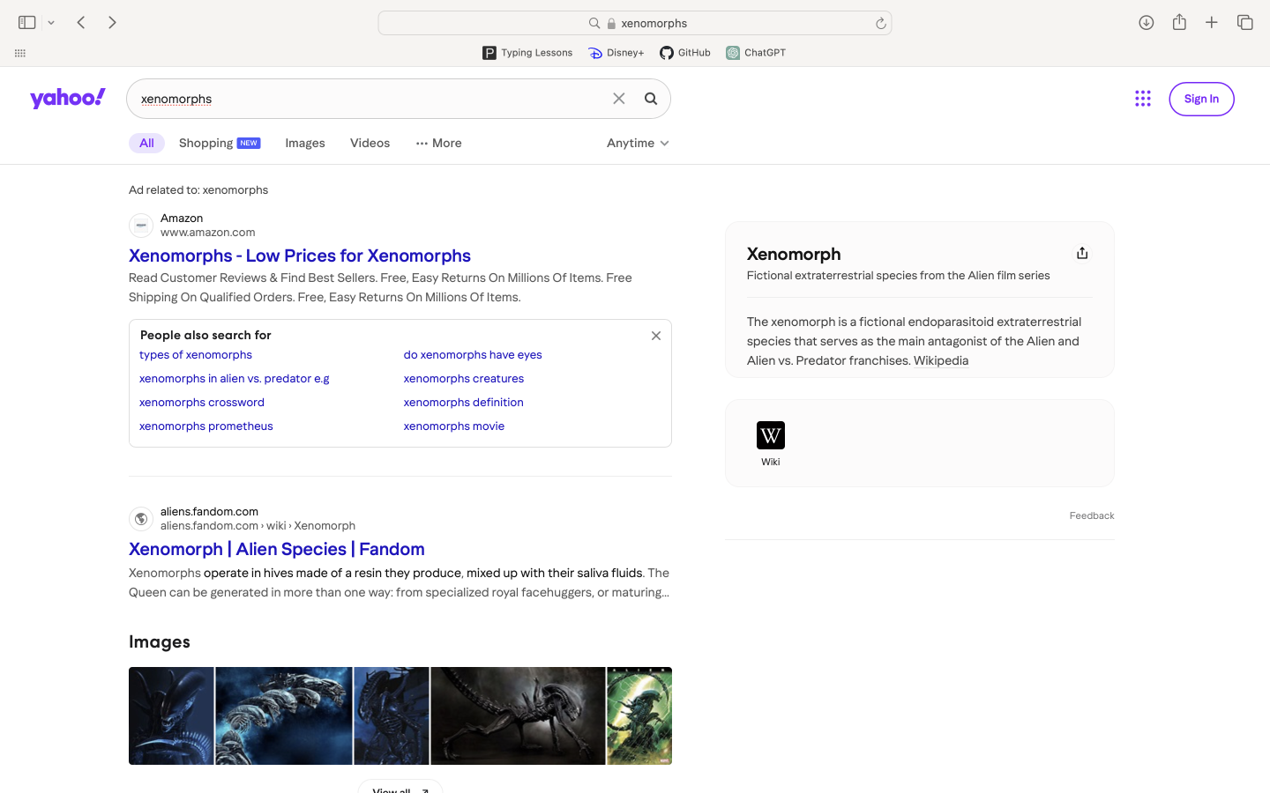Click the Images section heading
Viewport: 1270px width, 793px height.
click(160, 642)
